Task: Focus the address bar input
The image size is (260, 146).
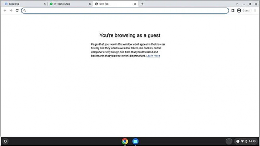Action: (125, 11)
